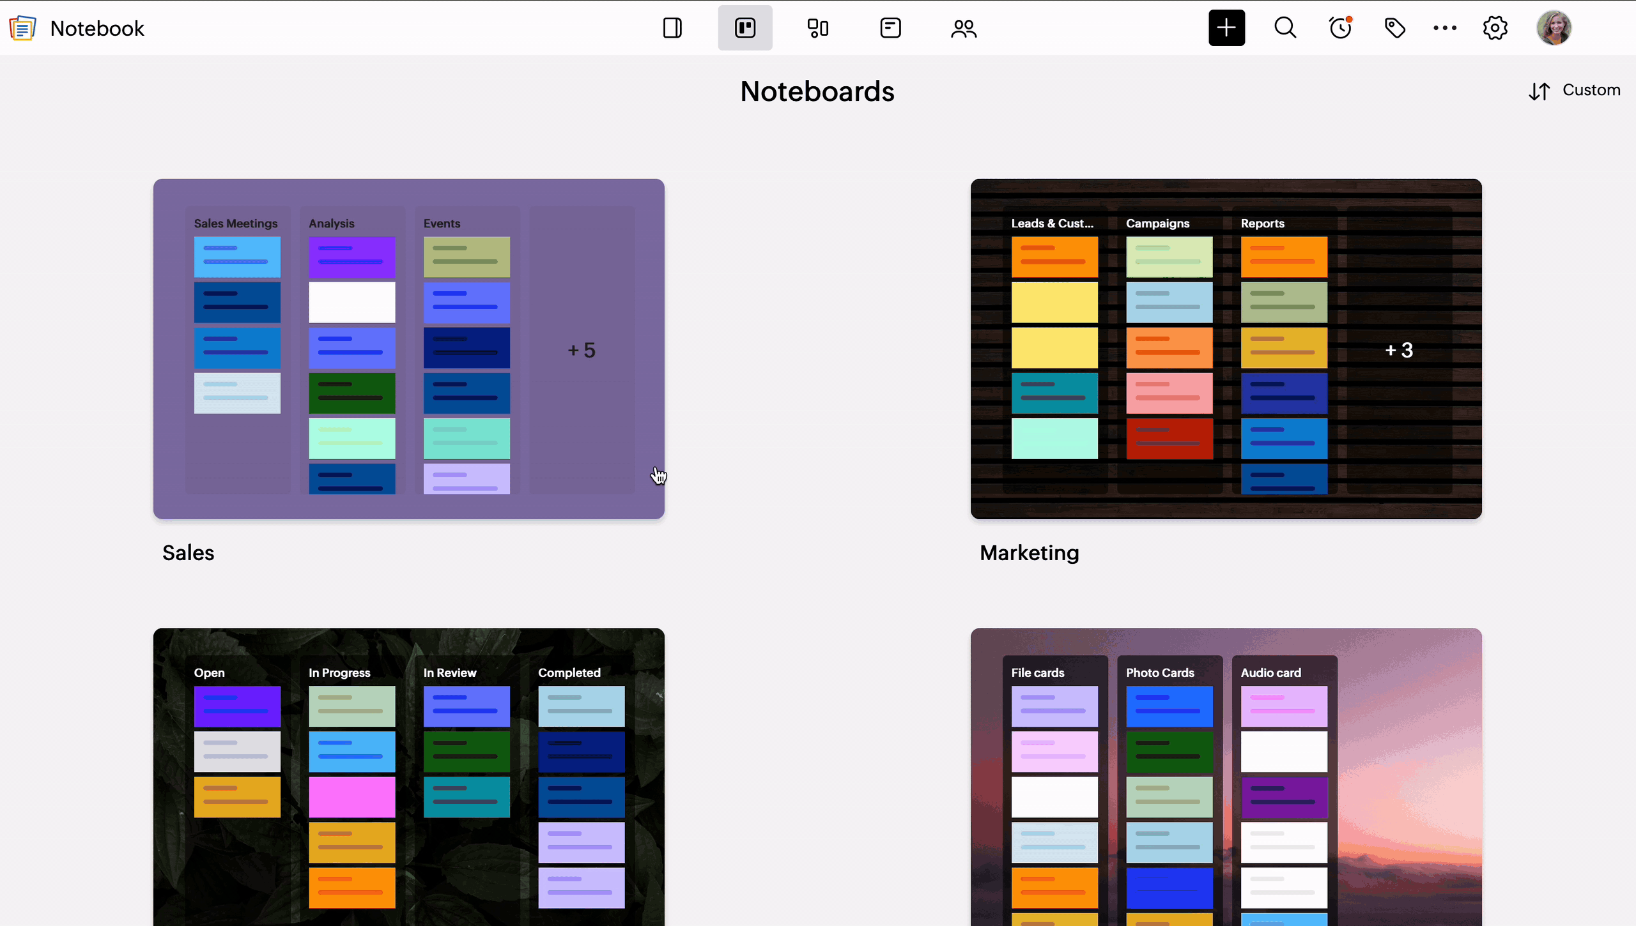Open the three-dots more options menu
Screen dimensions: 1636x926
tap(1444, 28)
